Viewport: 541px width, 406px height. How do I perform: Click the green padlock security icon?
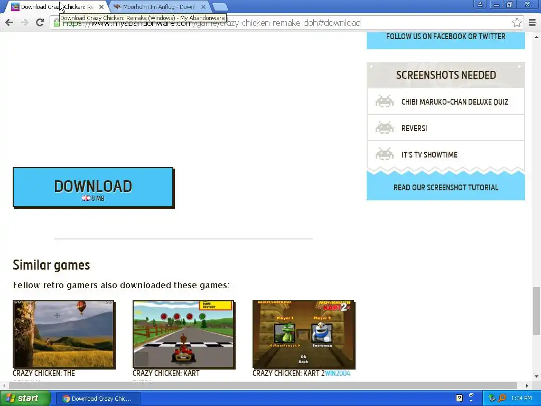(x=57, y=23)
